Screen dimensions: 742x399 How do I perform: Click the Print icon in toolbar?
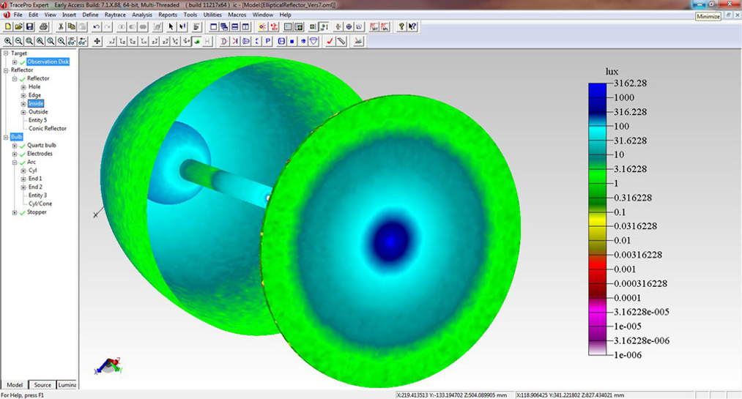tap(44, 27)
